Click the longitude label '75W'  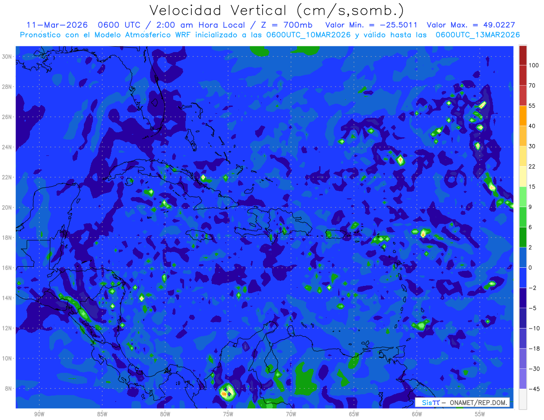[228, 414]
